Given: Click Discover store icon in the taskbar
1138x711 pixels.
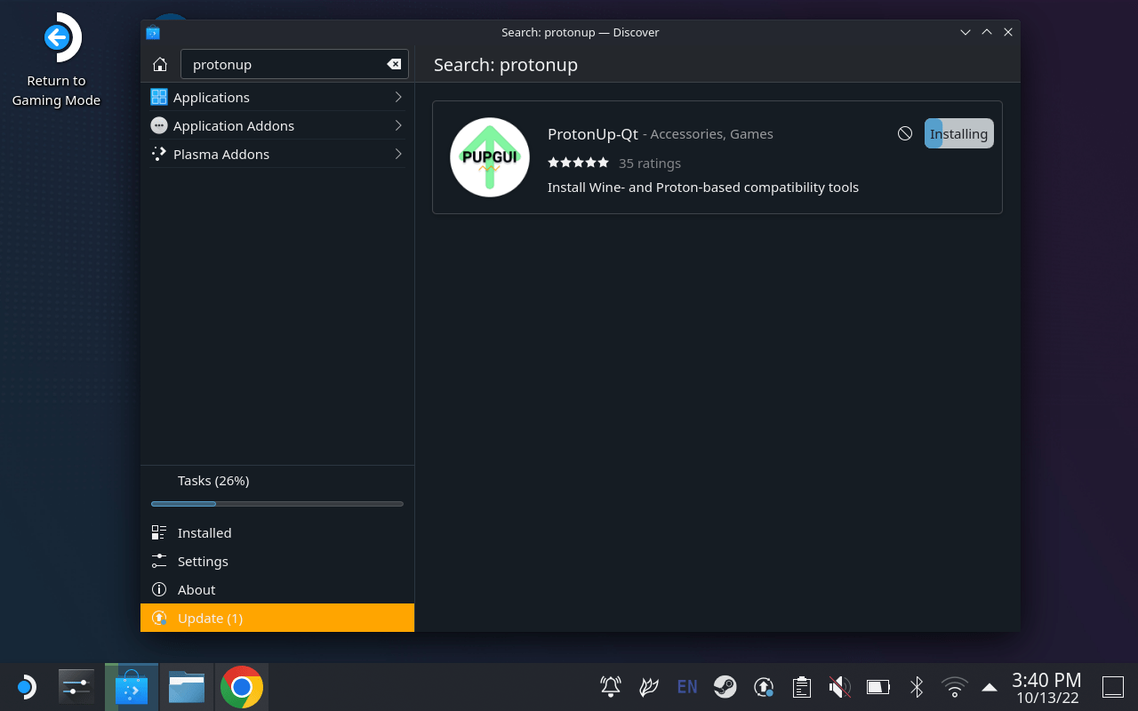Looking at the screenshot, I should (132, 687).
